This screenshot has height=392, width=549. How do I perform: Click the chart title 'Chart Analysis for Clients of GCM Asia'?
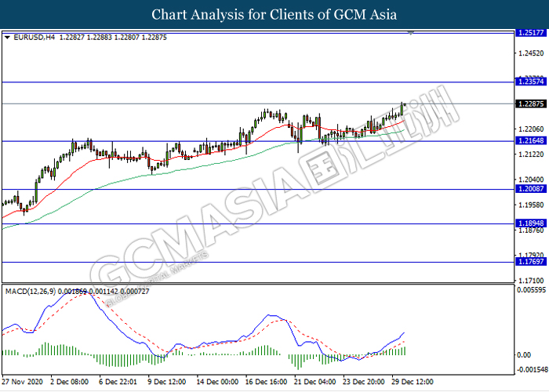pos(274,14)
